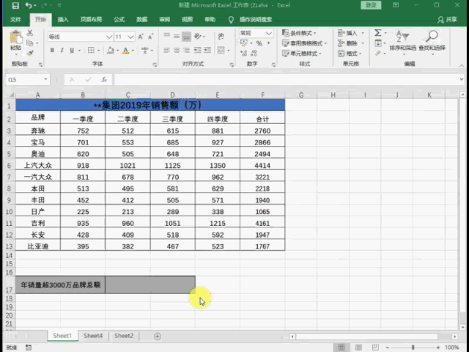The width and height of the screenshot is (469, 352).
Task: Click Delete cells button
Action: pyautogui.click(x=351, y=43)
